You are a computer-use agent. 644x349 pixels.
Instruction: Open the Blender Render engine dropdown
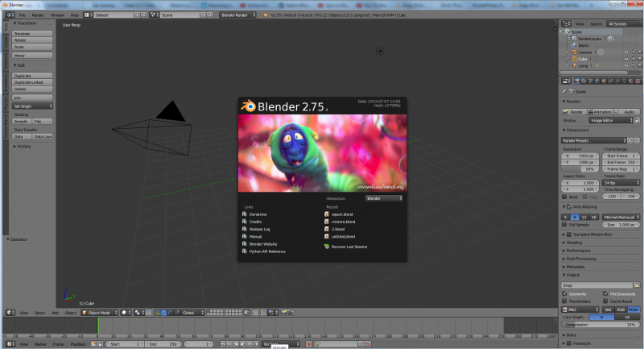pyautogui.click(x=237, y=15)
